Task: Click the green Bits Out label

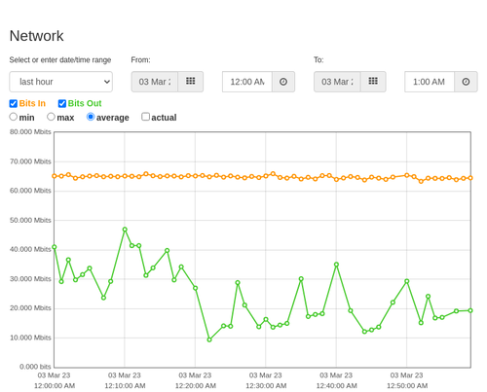Action: (x=85, y=103)
